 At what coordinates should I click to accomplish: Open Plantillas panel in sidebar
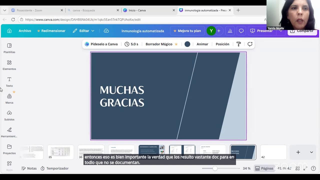click(9, 48)
